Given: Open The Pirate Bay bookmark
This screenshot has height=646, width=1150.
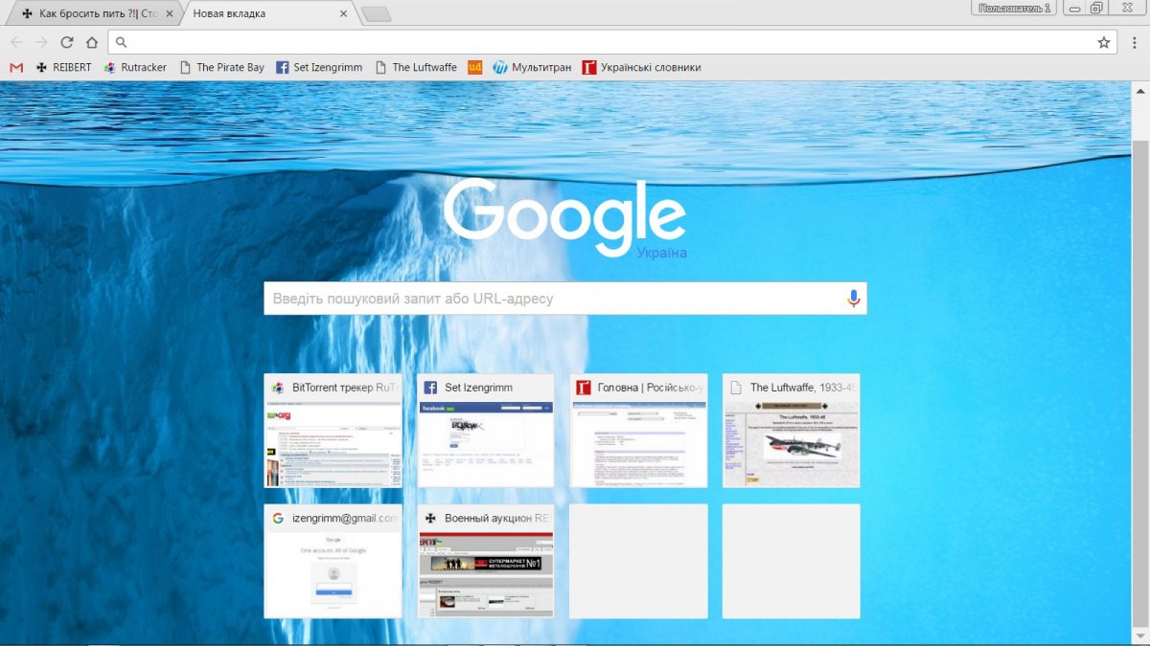Looking at the screenshot, I should tap(222, 68).
